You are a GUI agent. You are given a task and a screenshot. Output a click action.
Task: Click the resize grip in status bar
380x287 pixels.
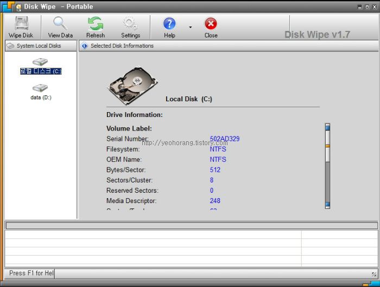[x=374, y=274]
